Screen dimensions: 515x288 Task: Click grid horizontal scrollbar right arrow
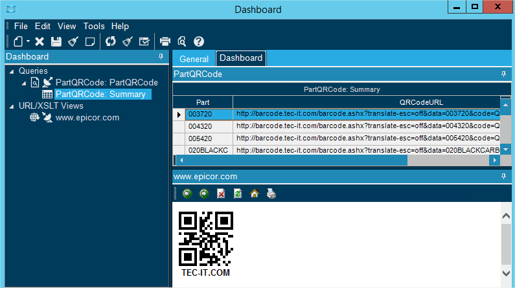tap(494, 161)
